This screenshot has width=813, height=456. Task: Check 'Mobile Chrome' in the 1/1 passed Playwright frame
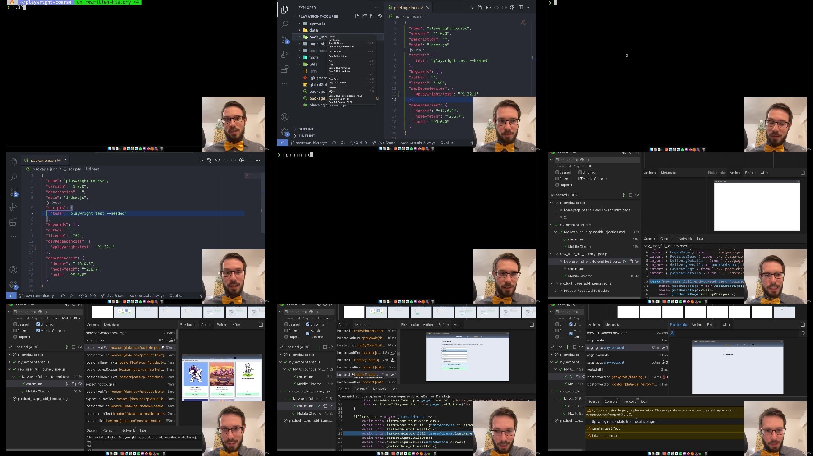(580, 179)
